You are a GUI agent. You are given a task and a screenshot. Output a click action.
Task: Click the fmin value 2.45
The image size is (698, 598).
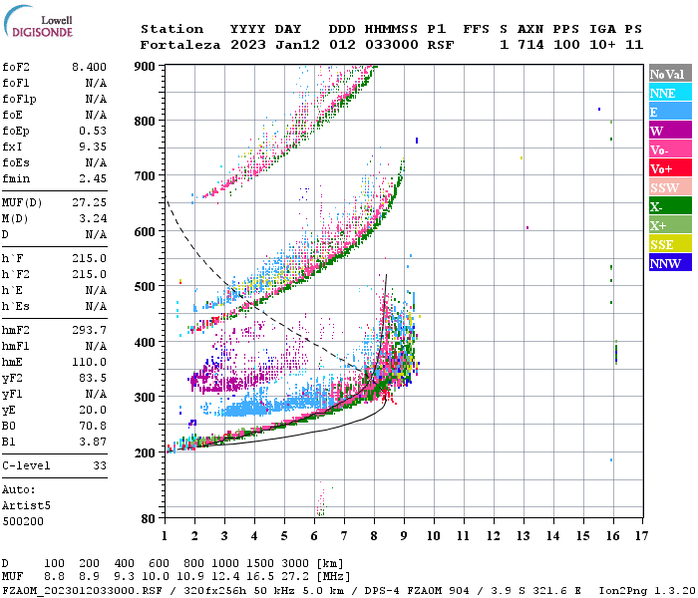pos(93,178)
